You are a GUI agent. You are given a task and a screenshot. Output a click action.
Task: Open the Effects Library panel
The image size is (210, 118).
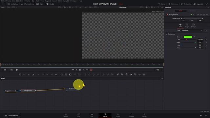point(28,4)
